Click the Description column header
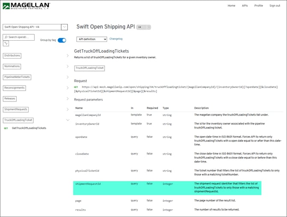287x217 pixels. pos(201,108)
